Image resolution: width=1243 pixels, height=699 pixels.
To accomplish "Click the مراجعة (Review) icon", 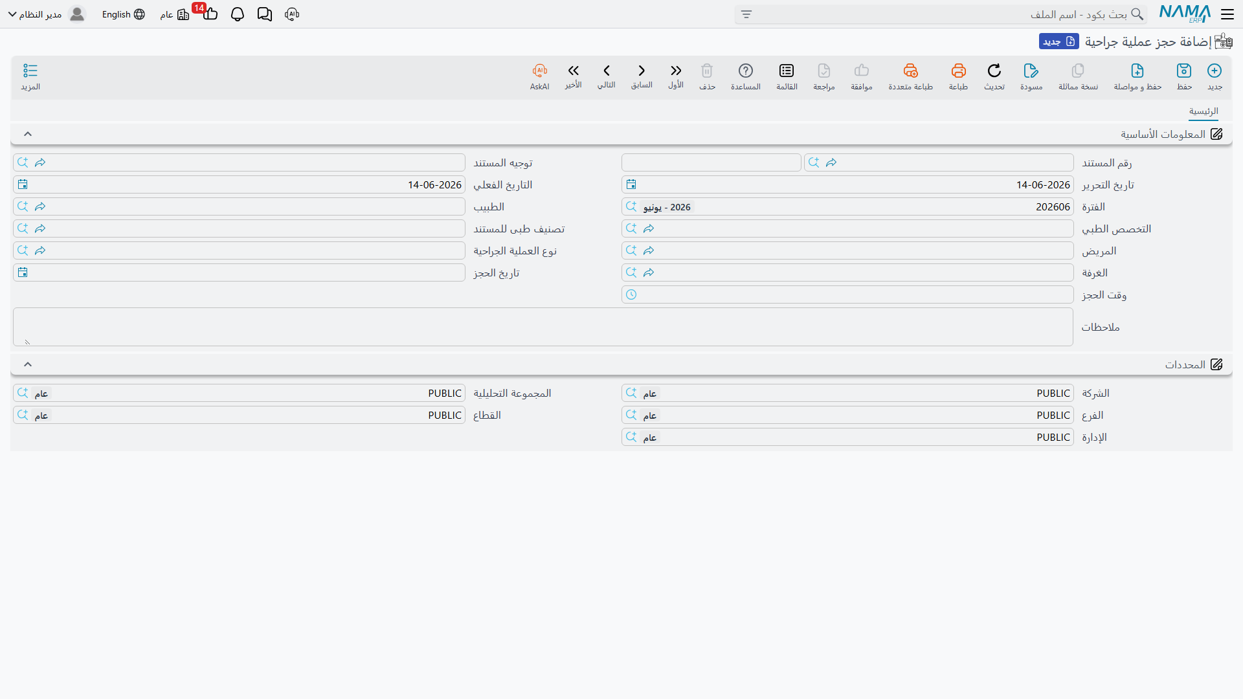I will point(824,71).
